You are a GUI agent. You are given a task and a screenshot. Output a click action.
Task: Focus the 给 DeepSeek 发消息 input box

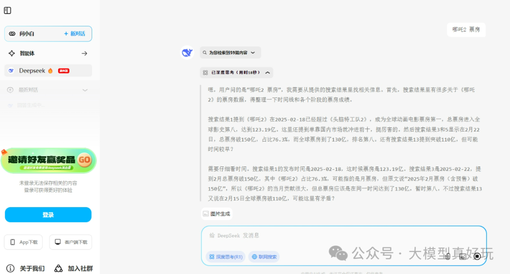point(344,236)
